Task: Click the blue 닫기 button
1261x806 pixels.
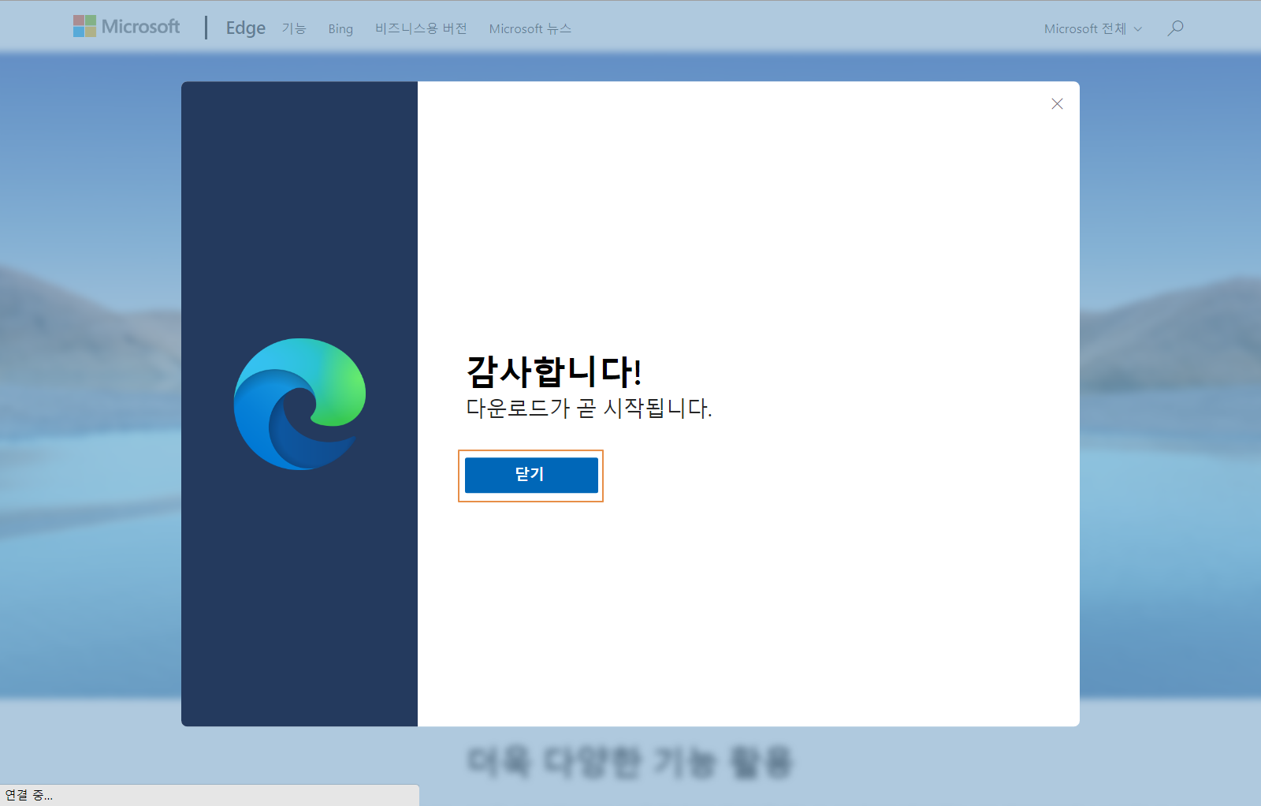Action: [x=531, y=475]
